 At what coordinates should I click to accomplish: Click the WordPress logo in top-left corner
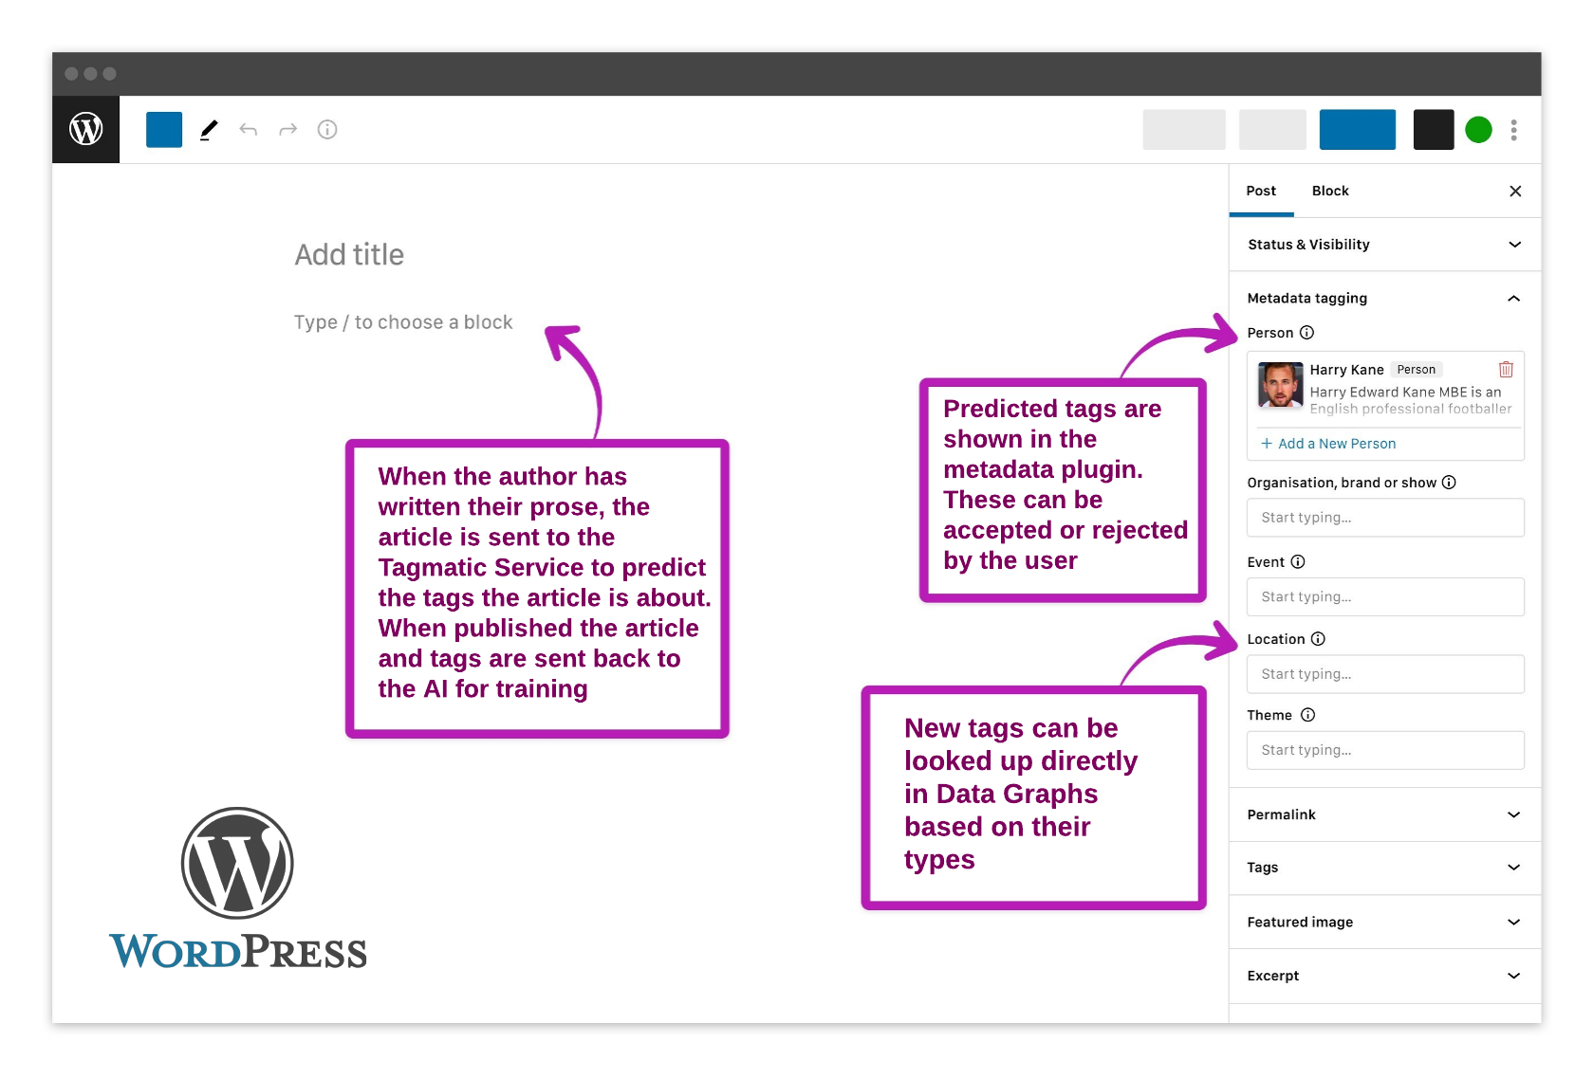click(x=85, y=129)
